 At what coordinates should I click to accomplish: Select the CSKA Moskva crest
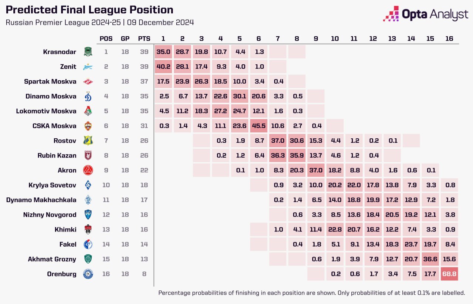(x=88, y=126)
